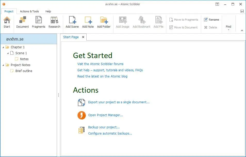246x157 pixels.
Task: Click Backup your project link
Action: (104, 127)
